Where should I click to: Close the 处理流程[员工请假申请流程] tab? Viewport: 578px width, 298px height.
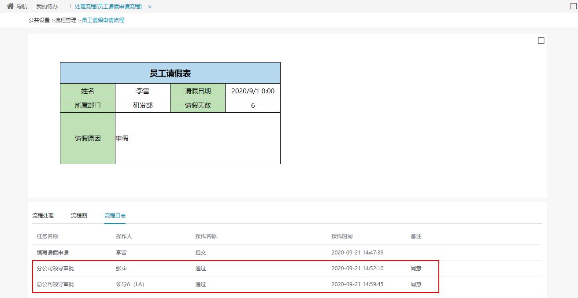(x=149, y=7)
